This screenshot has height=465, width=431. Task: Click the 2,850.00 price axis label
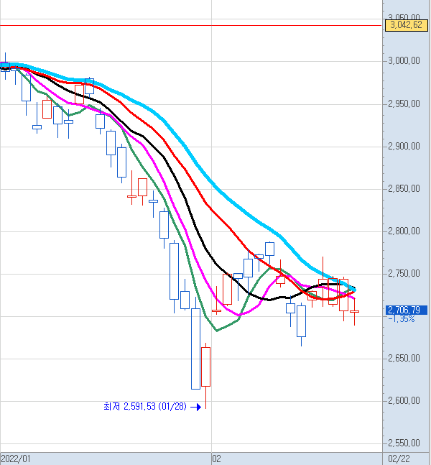(x=404, y=188)
